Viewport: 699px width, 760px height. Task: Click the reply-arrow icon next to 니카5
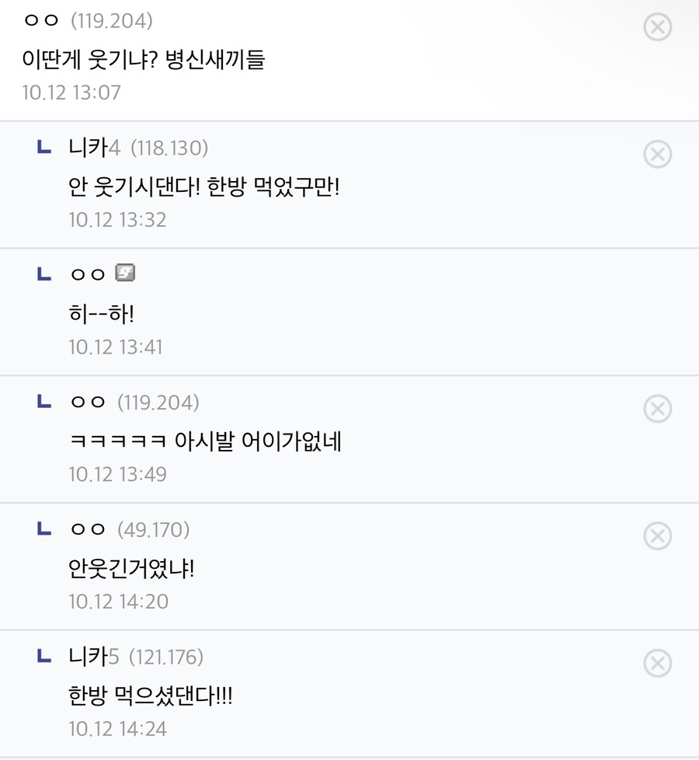coord(44,657)
